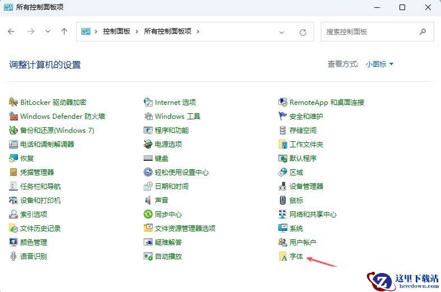Go to 控制面板 breadcrumb

point(117,31)
